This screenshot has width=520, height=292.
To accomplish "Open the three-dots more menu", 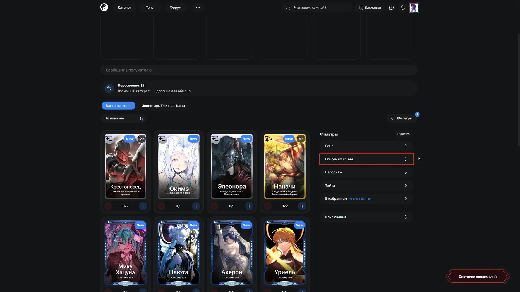I will pyautogui.click(x=198, y=8).
